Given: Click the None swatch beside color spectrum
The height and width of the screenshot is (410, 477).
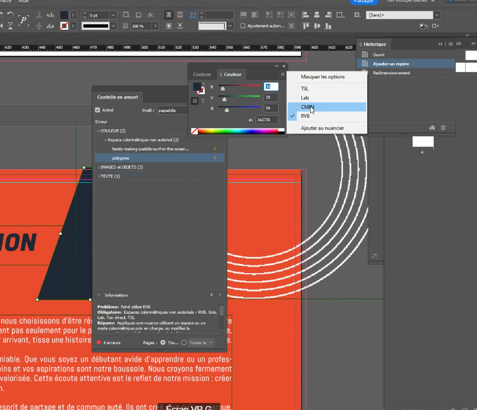Looking at the screenshot, I should tap(195, 131).
